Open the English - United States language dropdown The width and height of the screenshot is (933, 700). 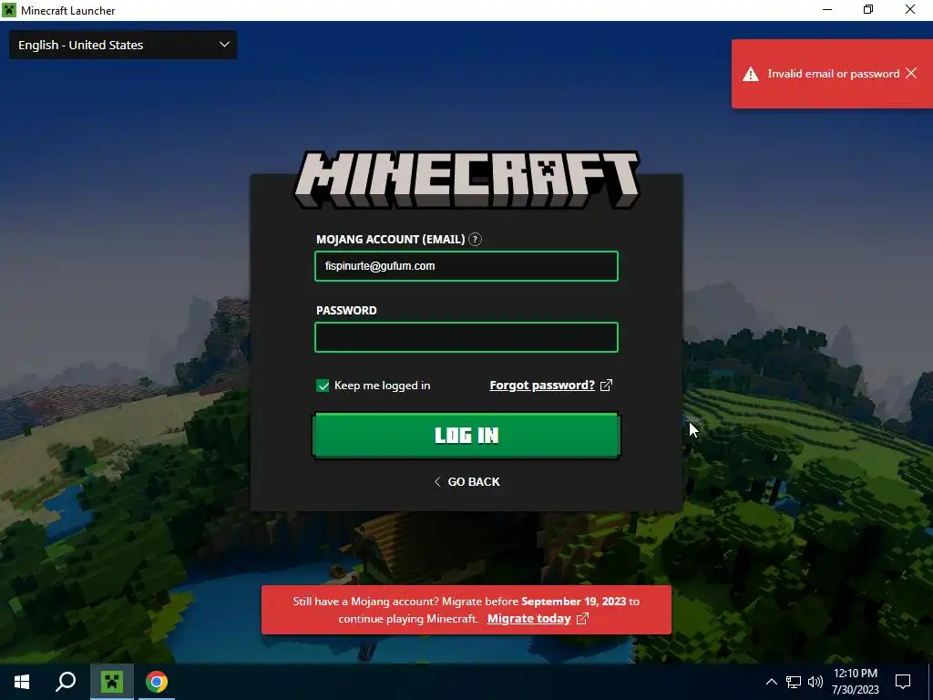coord(123,45)
